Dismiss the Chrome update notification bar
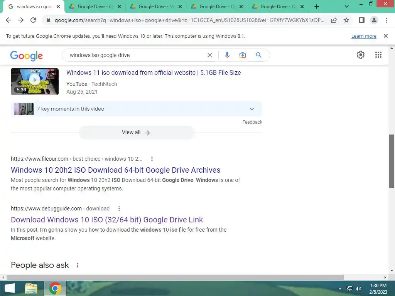Viewport: 395px width, 296px height. 385,36
